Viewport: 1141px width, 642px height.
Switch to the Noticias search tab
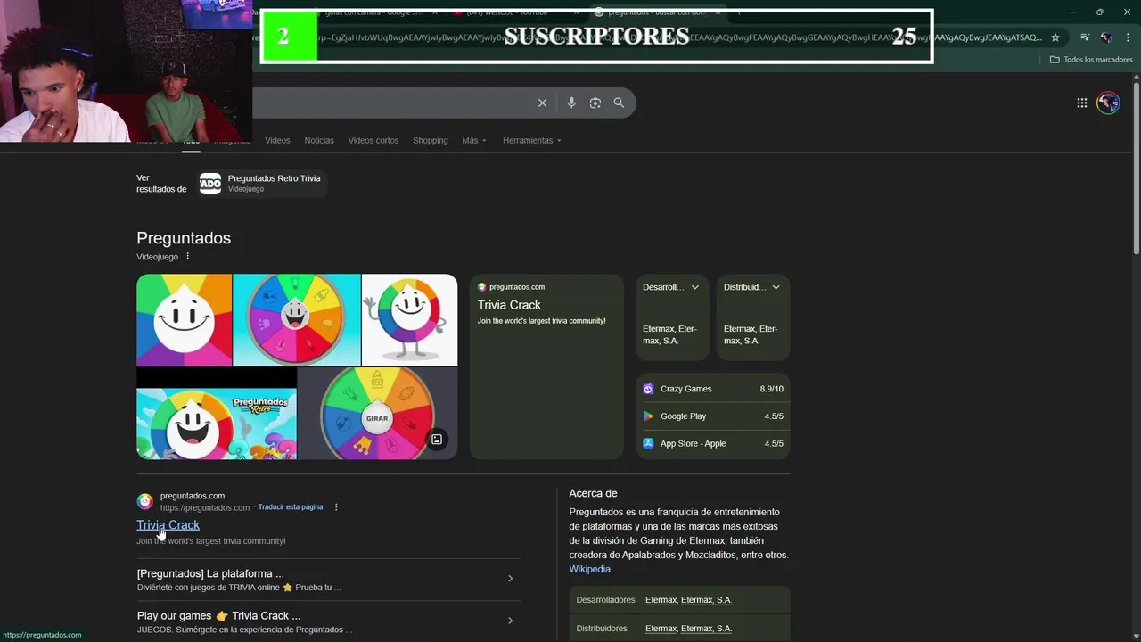click(x=319, y=140)
